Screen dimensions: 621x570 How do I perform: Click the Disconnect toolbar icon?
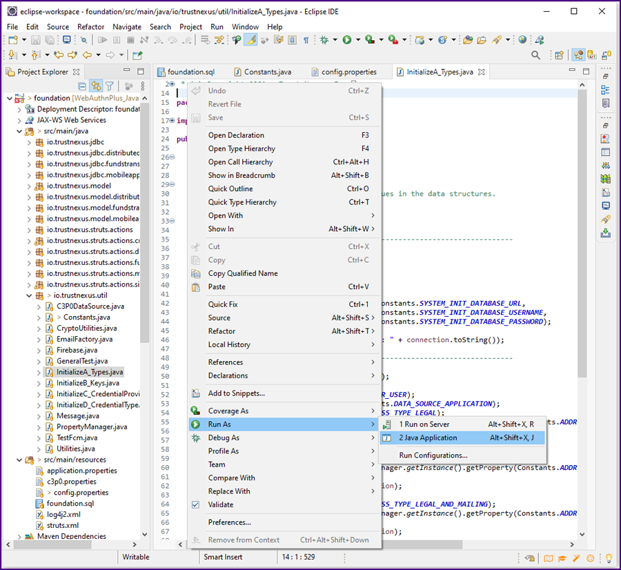[x=145, y=40]
